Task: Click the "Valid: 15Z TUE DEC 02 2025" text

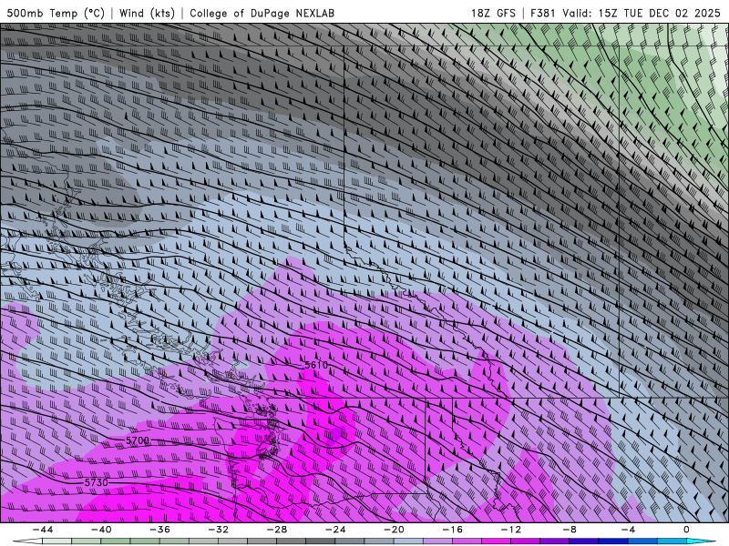Action: point(642,13)
